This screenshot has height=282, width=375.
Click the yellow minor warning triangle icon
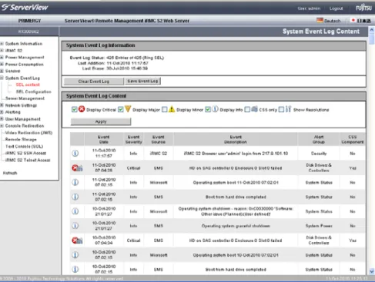(172, 109)
